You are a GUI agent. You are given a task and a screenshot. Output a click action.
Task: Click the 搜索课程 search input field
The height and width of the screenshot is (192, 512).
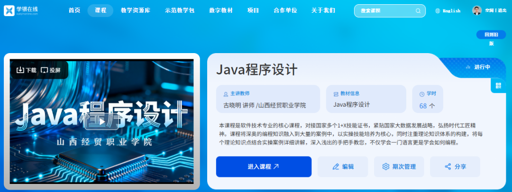(390, 11)
